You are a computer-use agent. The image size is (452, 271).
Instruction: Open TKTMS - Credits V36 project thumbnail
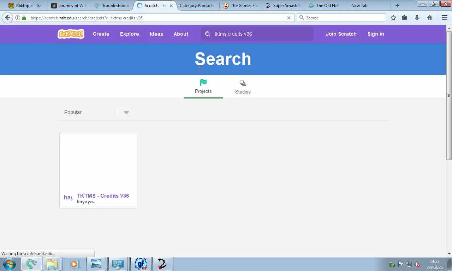pyautogui.click(x=99, y=162)
